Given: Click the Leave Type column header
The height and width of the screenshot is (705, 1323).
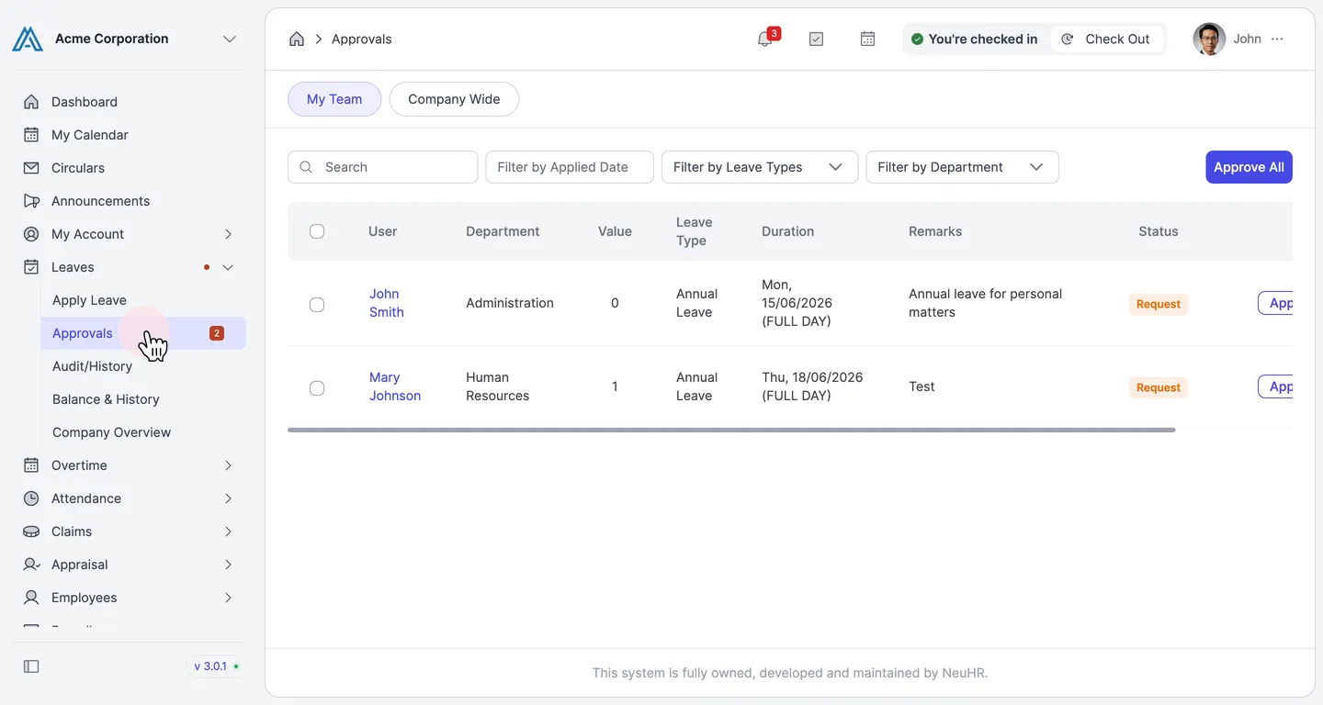Looking at the screenshot, I should 695,231.
